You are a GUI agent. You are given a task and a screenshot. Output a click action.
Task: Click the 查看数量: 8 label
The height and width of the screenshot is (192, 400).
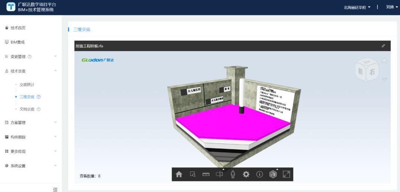[x=90, y=176]
